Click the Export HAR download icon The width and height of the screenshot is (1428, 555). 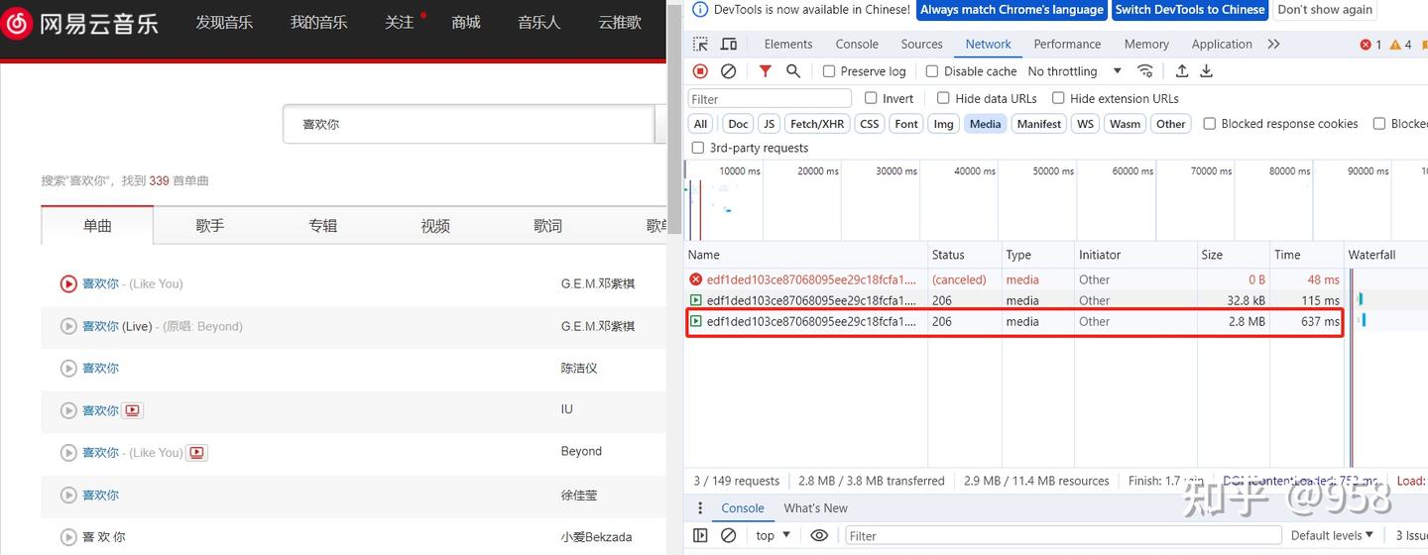(1207, 71)
